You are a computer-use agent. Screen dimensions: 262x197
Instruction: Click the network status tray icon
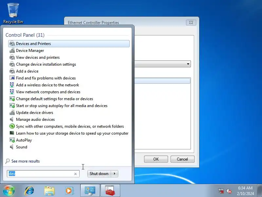221,191
